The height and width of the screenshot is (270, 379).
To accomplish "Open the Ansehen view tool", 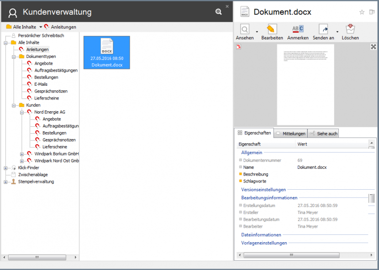I will click(x=245, y=30).
